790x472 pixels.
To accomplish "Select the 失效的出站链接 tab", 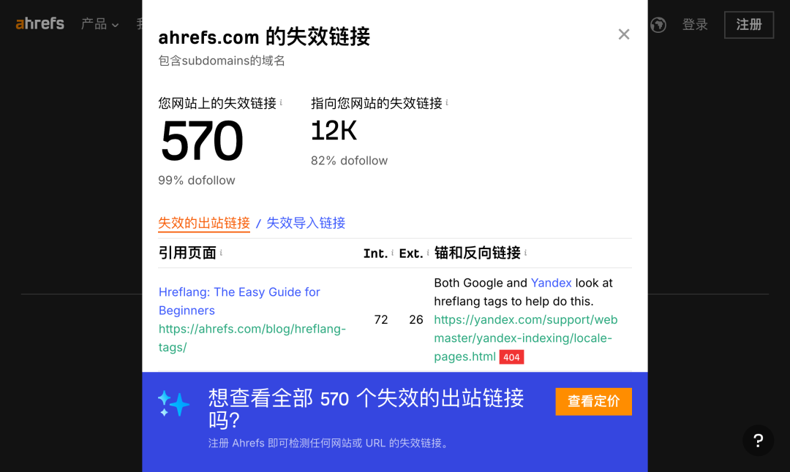I will (204, 223).
